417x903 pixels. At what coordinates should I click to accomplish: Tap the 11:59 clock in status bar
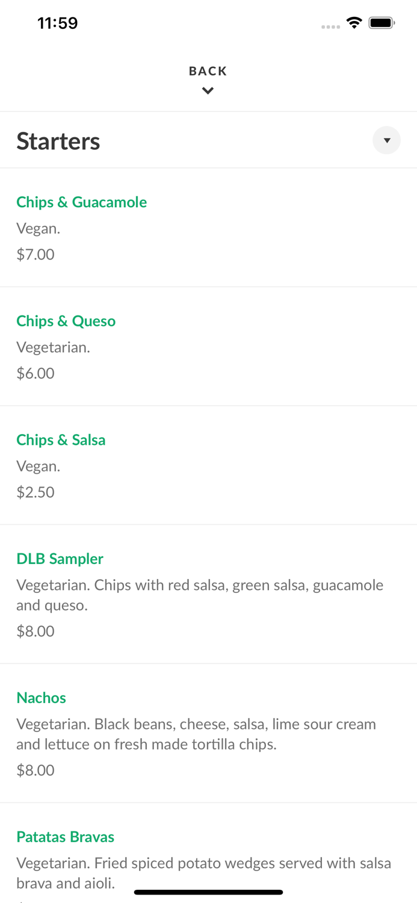(x=57, y=23)
